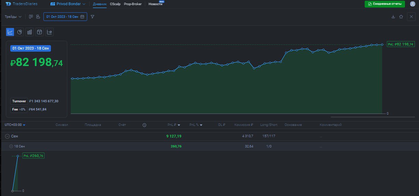Click the calendar icon in date range
This screenshot has height=196, width=419.
82,16
